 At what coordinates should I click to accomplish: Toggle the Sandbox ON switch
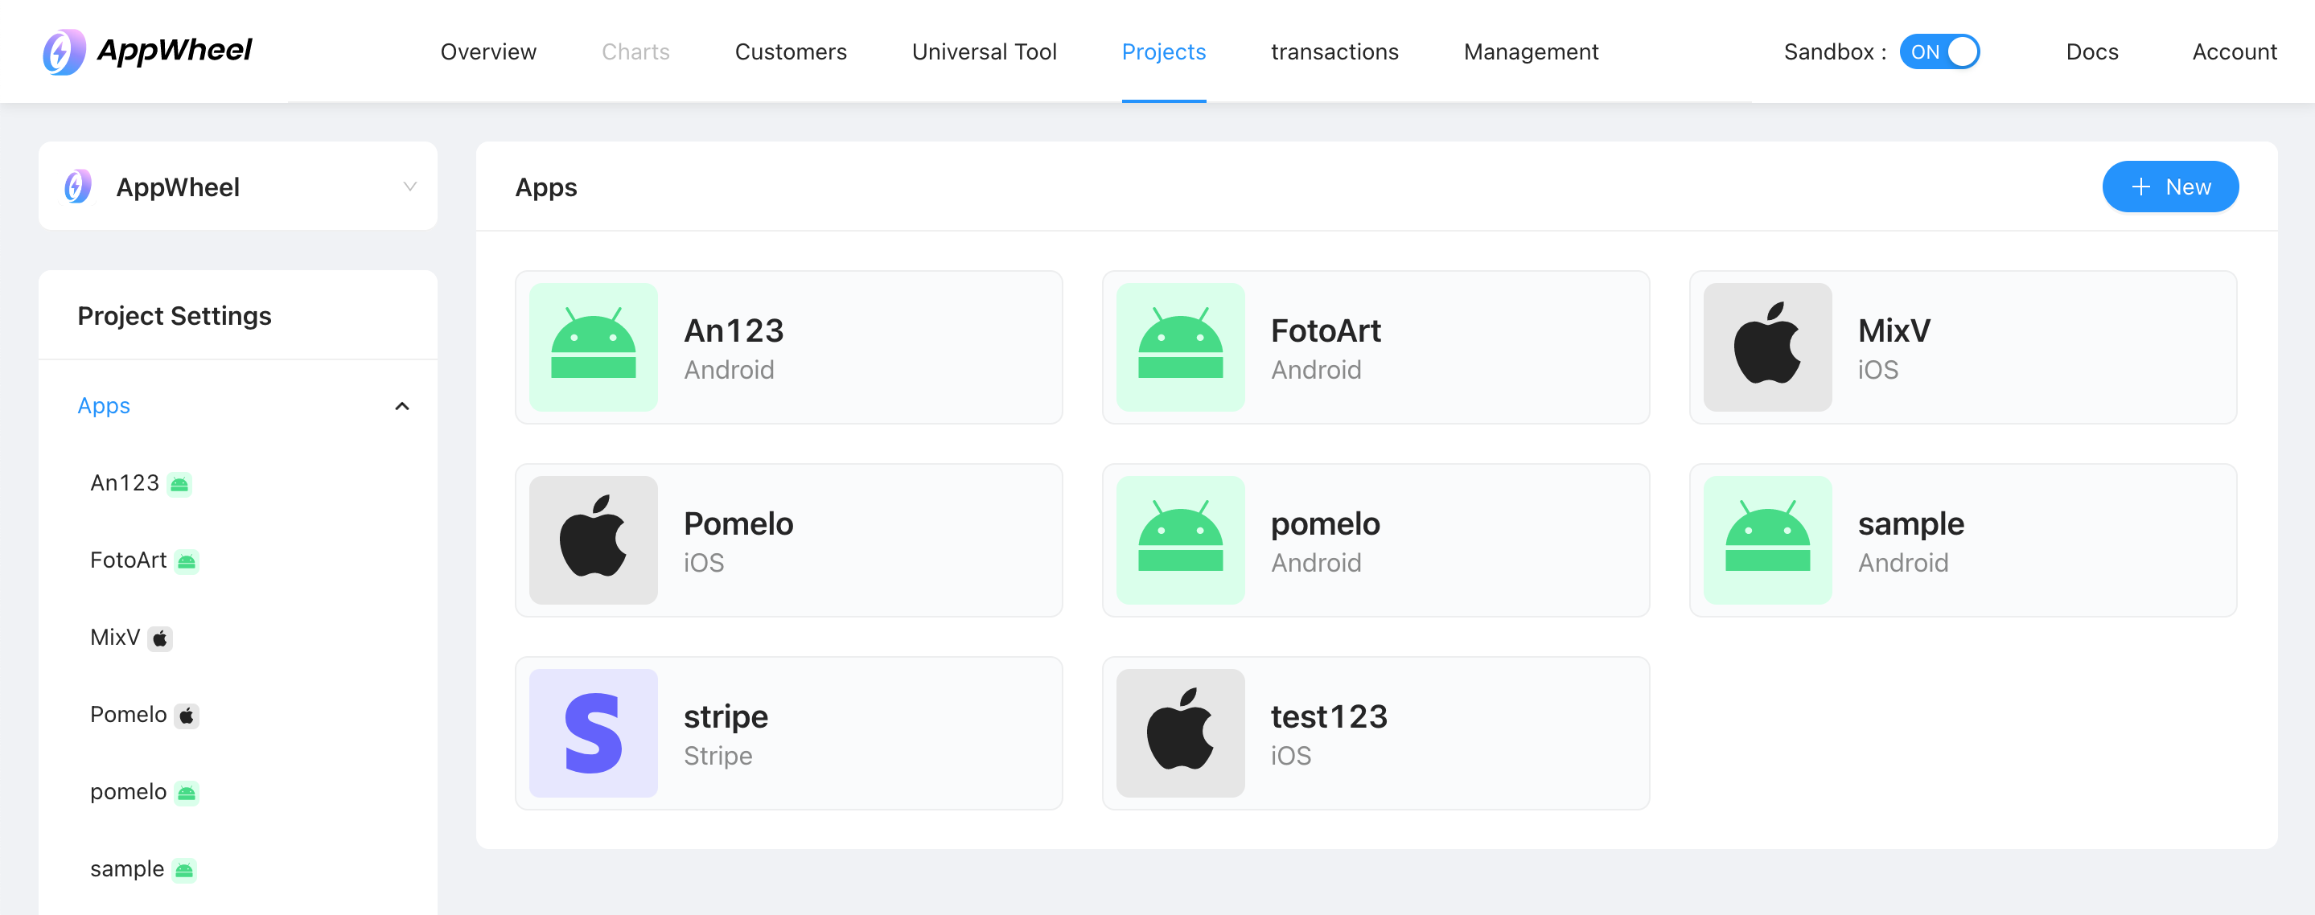coord(1939,51)
